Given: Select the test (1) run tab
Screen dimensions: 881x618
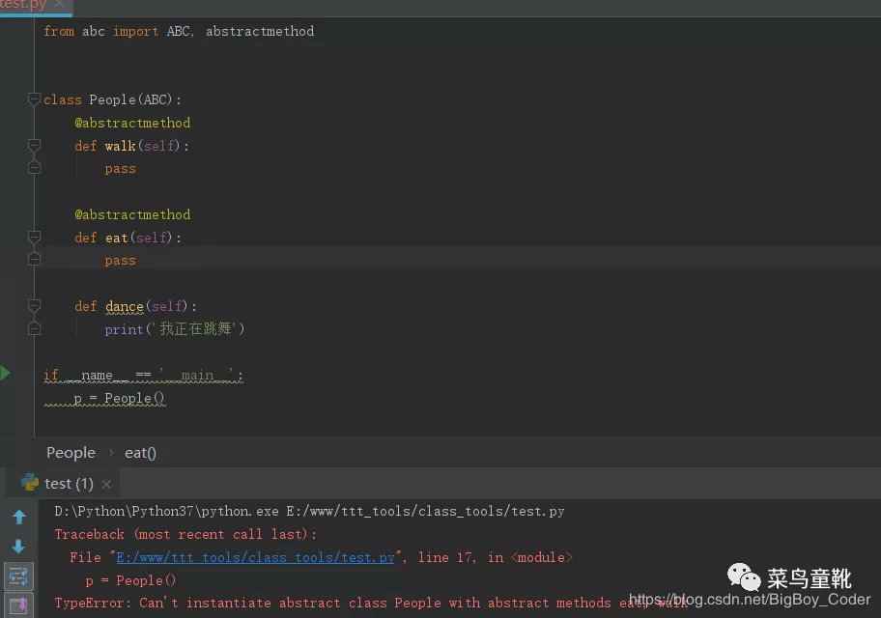Looking at the screenshot, I should pos(69,484).
